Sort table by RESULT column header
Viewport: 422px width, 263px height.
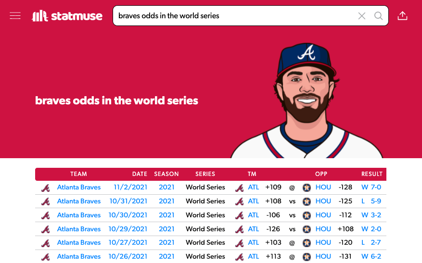[x=371, y=174]
